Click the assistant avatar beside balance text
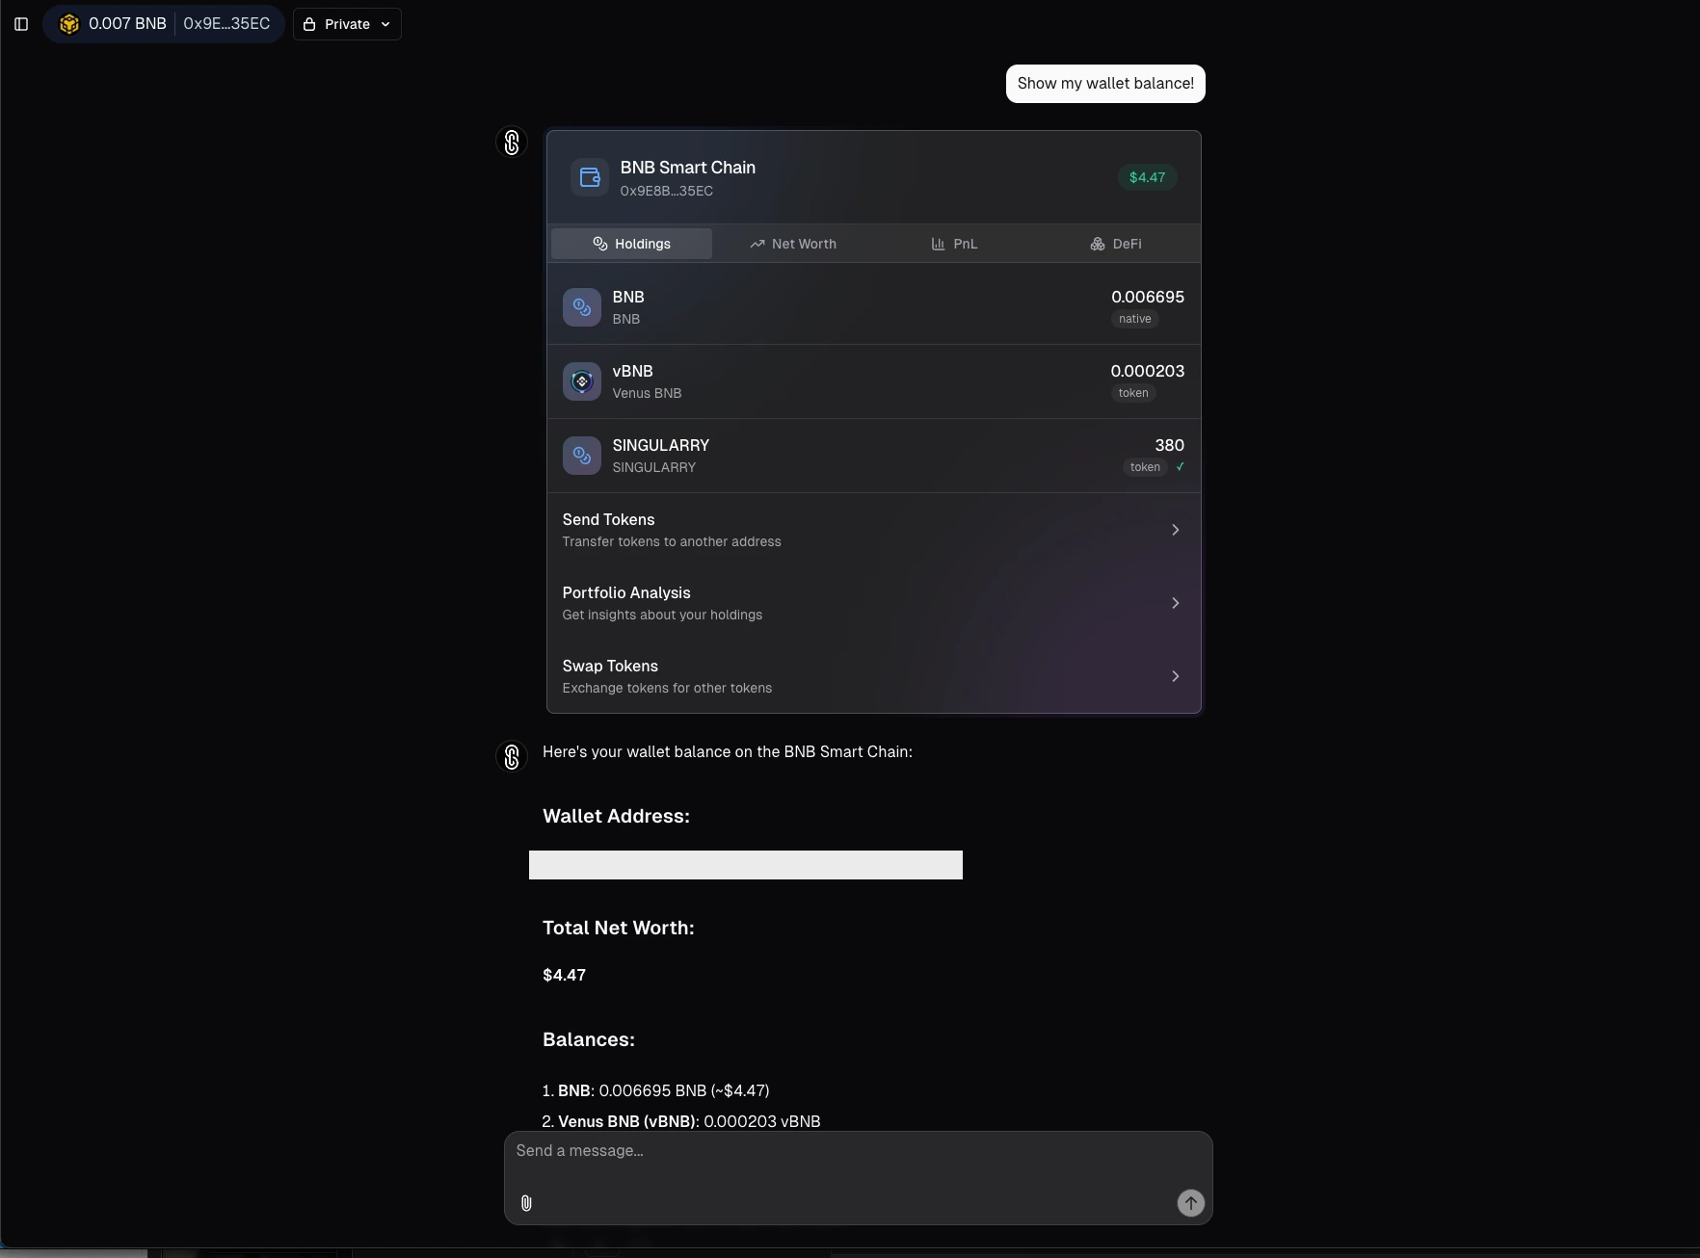The height and width of the screenshot is (1258, 1700). (512, 756)
